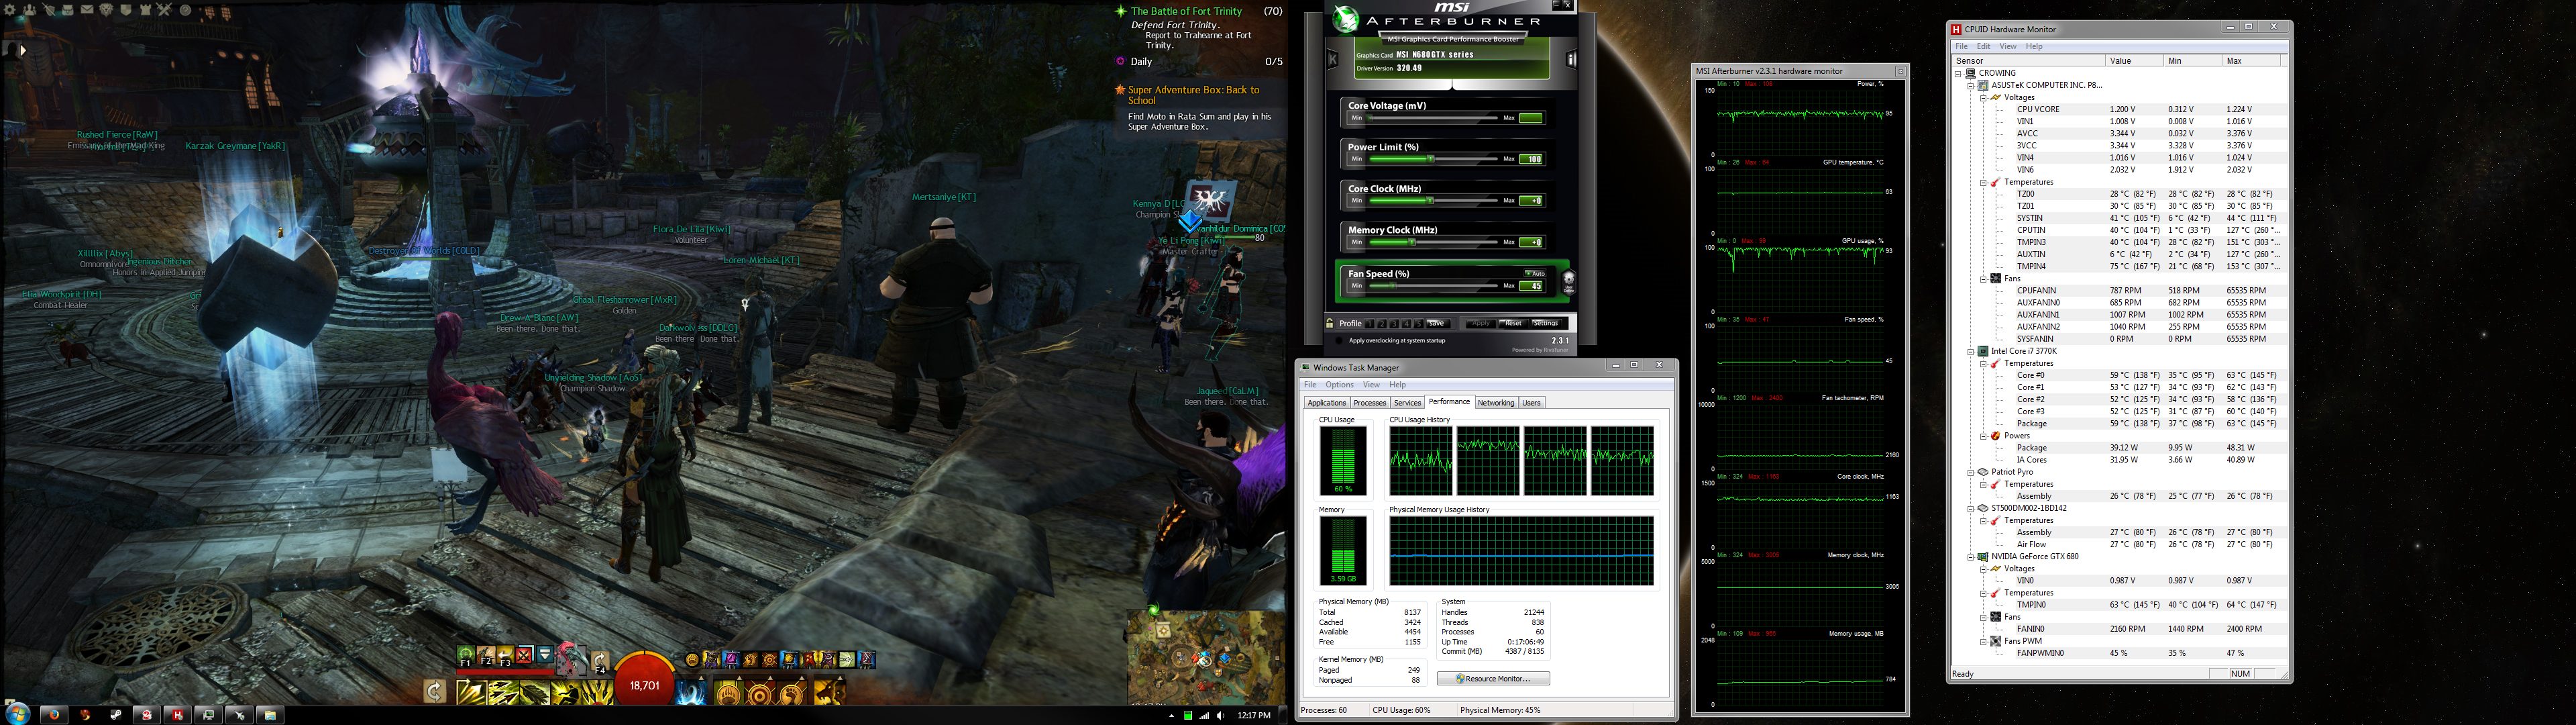Select Afterburner profile slot 3
This screenshot has height=725, width=2576.
click(1394, 324)
